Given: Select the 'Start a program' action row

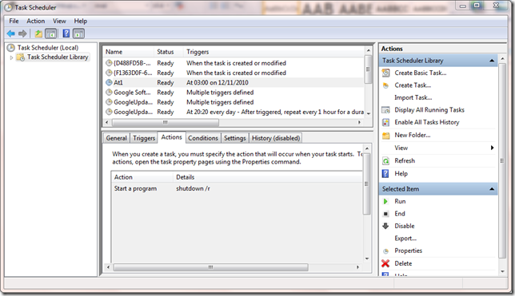Looking at the screenshot, I should (x=237, y=188).
